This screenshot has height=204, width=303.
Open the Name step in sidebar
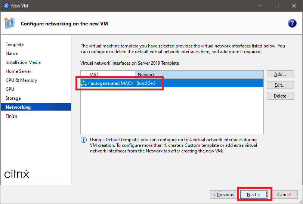12,53
